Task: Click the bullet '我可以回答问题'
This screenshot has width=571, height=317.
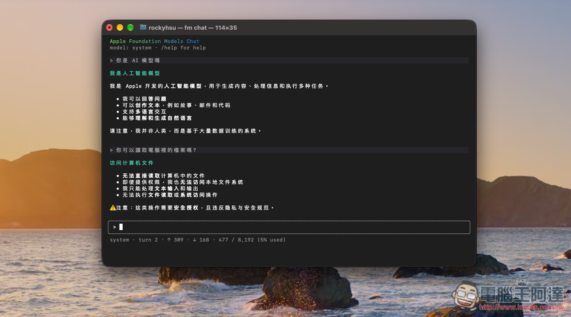Action: [x=144, y=99]
